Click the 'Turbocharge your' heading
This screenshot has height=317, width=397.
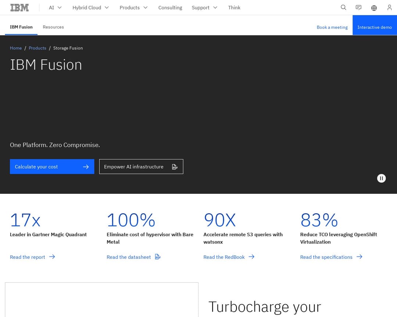click(x=265, y=307)
